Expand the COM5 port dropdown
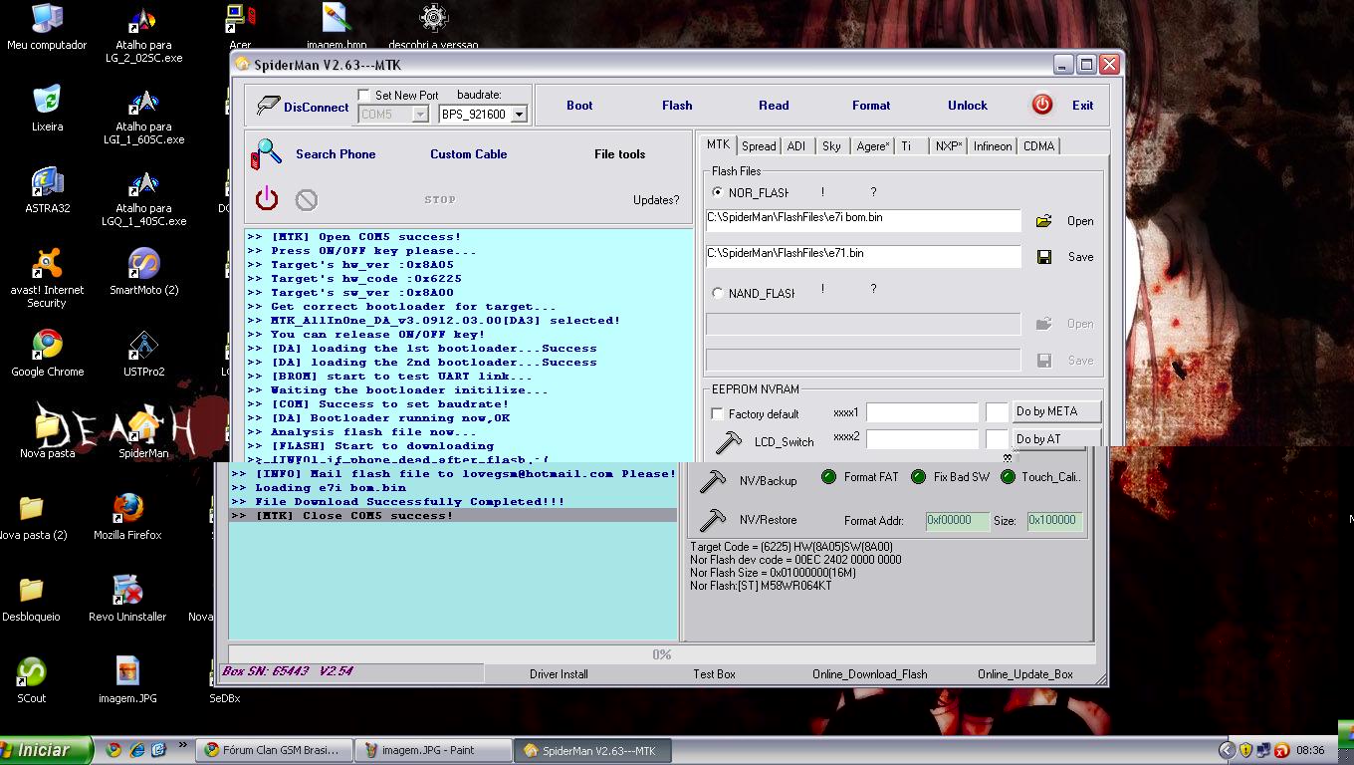Image resolution: width=1354 pixels, height=765 pixels. click(x=420, y=115)
